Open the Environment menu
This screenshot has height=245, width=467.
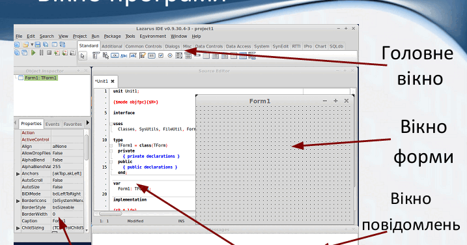tap(153, 36)
